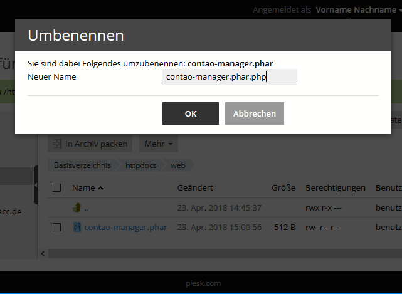The image size is (402, 294).
Task: Open the Vorname Nachname account dropdown
Action: click(359, 10)
